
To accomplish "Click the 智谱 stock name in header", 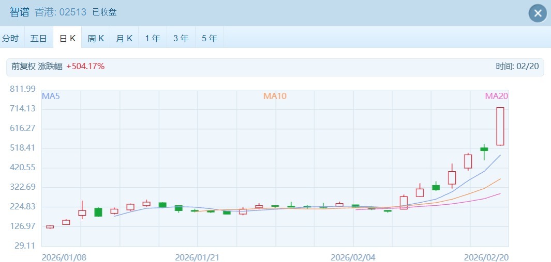I will [x=20, y=12].
